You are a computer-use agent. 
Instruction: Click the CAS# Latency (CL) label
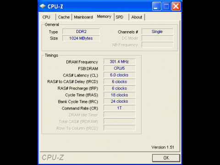(81, 75)
